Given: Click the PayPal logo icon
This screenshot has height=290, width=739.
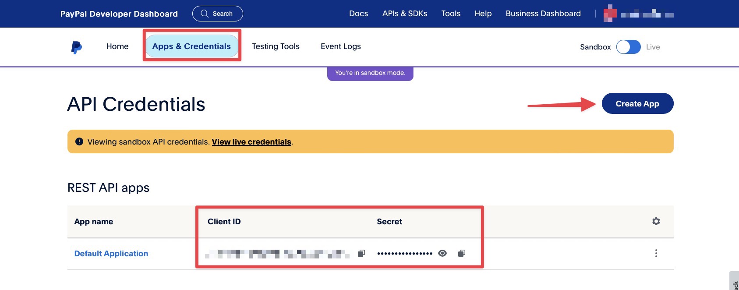Looking at the screenshot, I should tap(77, 47).
